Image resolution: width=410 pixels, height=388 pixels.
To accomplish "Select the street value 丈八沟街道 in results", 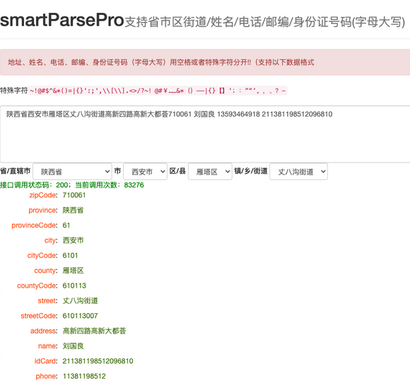I will [81, 300].
